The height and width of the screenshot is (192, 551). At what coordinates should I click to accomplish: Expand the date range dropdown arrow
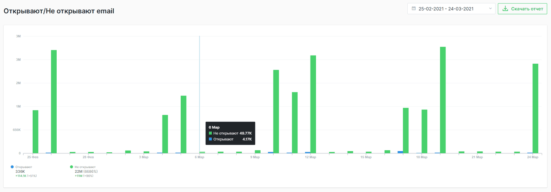pyautogui.click(x=490, y=8)
